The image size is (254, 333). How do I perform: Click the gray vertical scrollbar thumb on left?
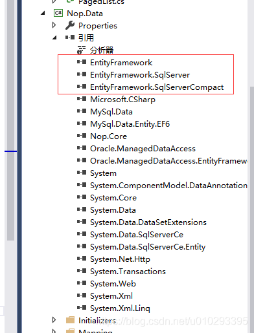[x=10, y=120]
